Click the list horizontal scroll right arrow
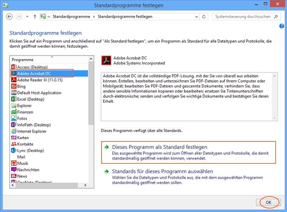Image resolution: width=287 pixels, height=212 pixels. [x=85, y=185]
